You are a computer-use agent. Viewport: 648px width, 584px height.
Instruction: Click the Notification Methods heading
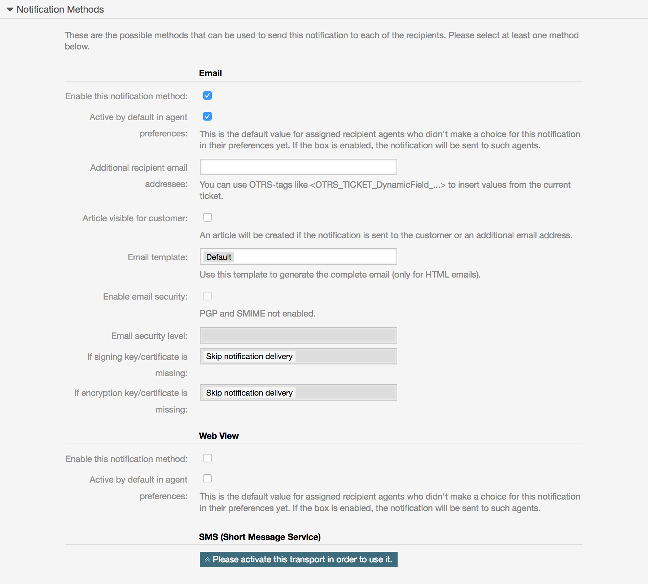pos(60,9)
